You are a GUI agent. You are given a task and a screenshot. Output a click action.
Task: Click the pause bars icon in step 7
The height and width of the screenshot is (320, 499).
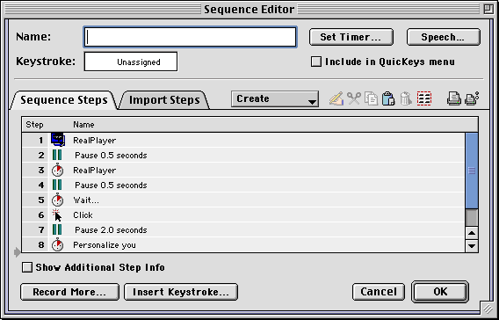click(57, 230)
